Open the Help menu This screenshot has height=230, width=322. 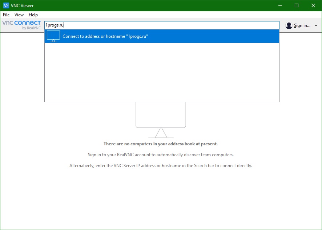coord(33,15)
